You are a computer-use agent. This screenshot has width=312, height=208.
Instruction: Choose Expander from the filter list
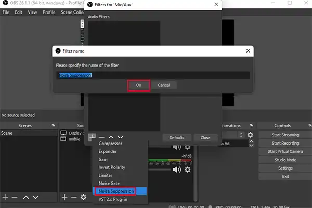tap(108, 151)
